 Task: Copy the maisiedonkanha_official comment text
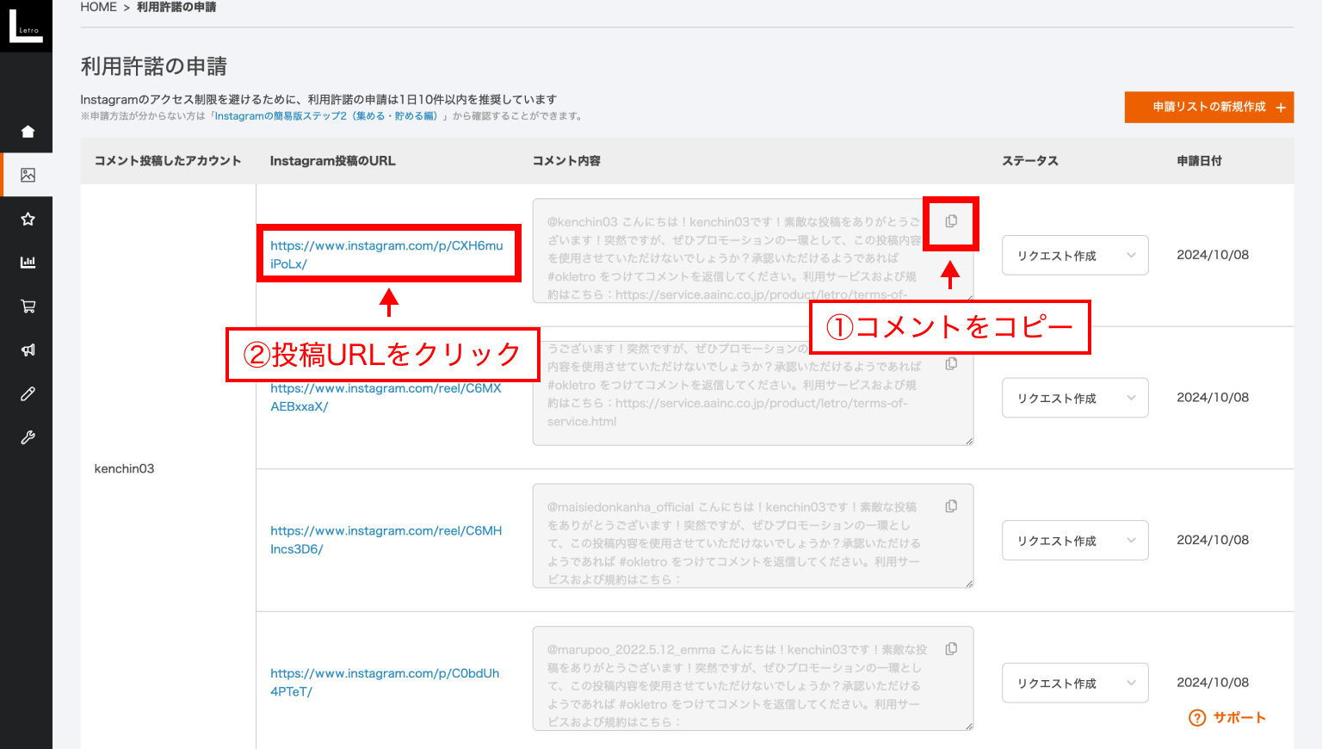[951, 506]
